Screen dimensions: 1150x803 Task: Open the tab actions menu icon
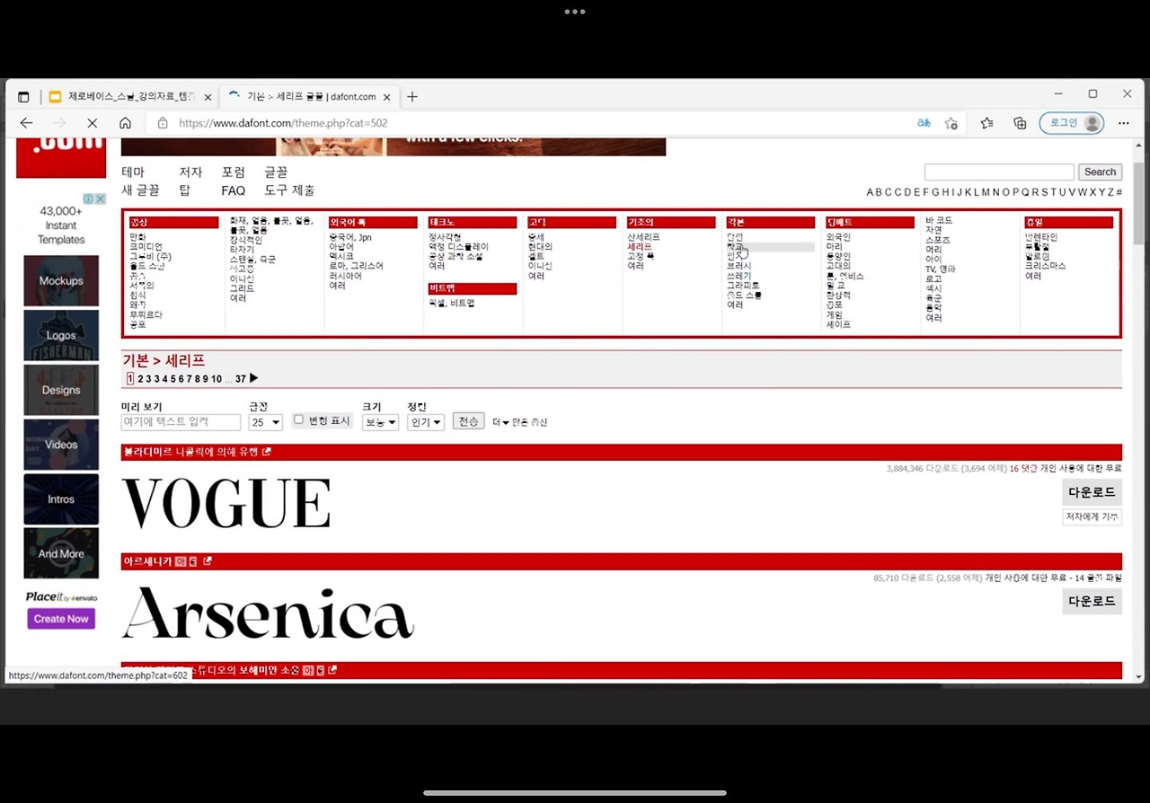click(23, 97)
